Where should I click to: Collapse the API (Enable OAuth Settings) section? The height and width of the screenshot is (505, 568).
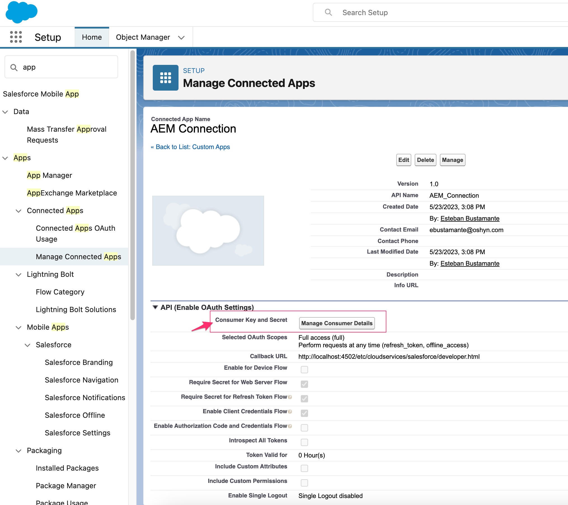pos(156,307)
